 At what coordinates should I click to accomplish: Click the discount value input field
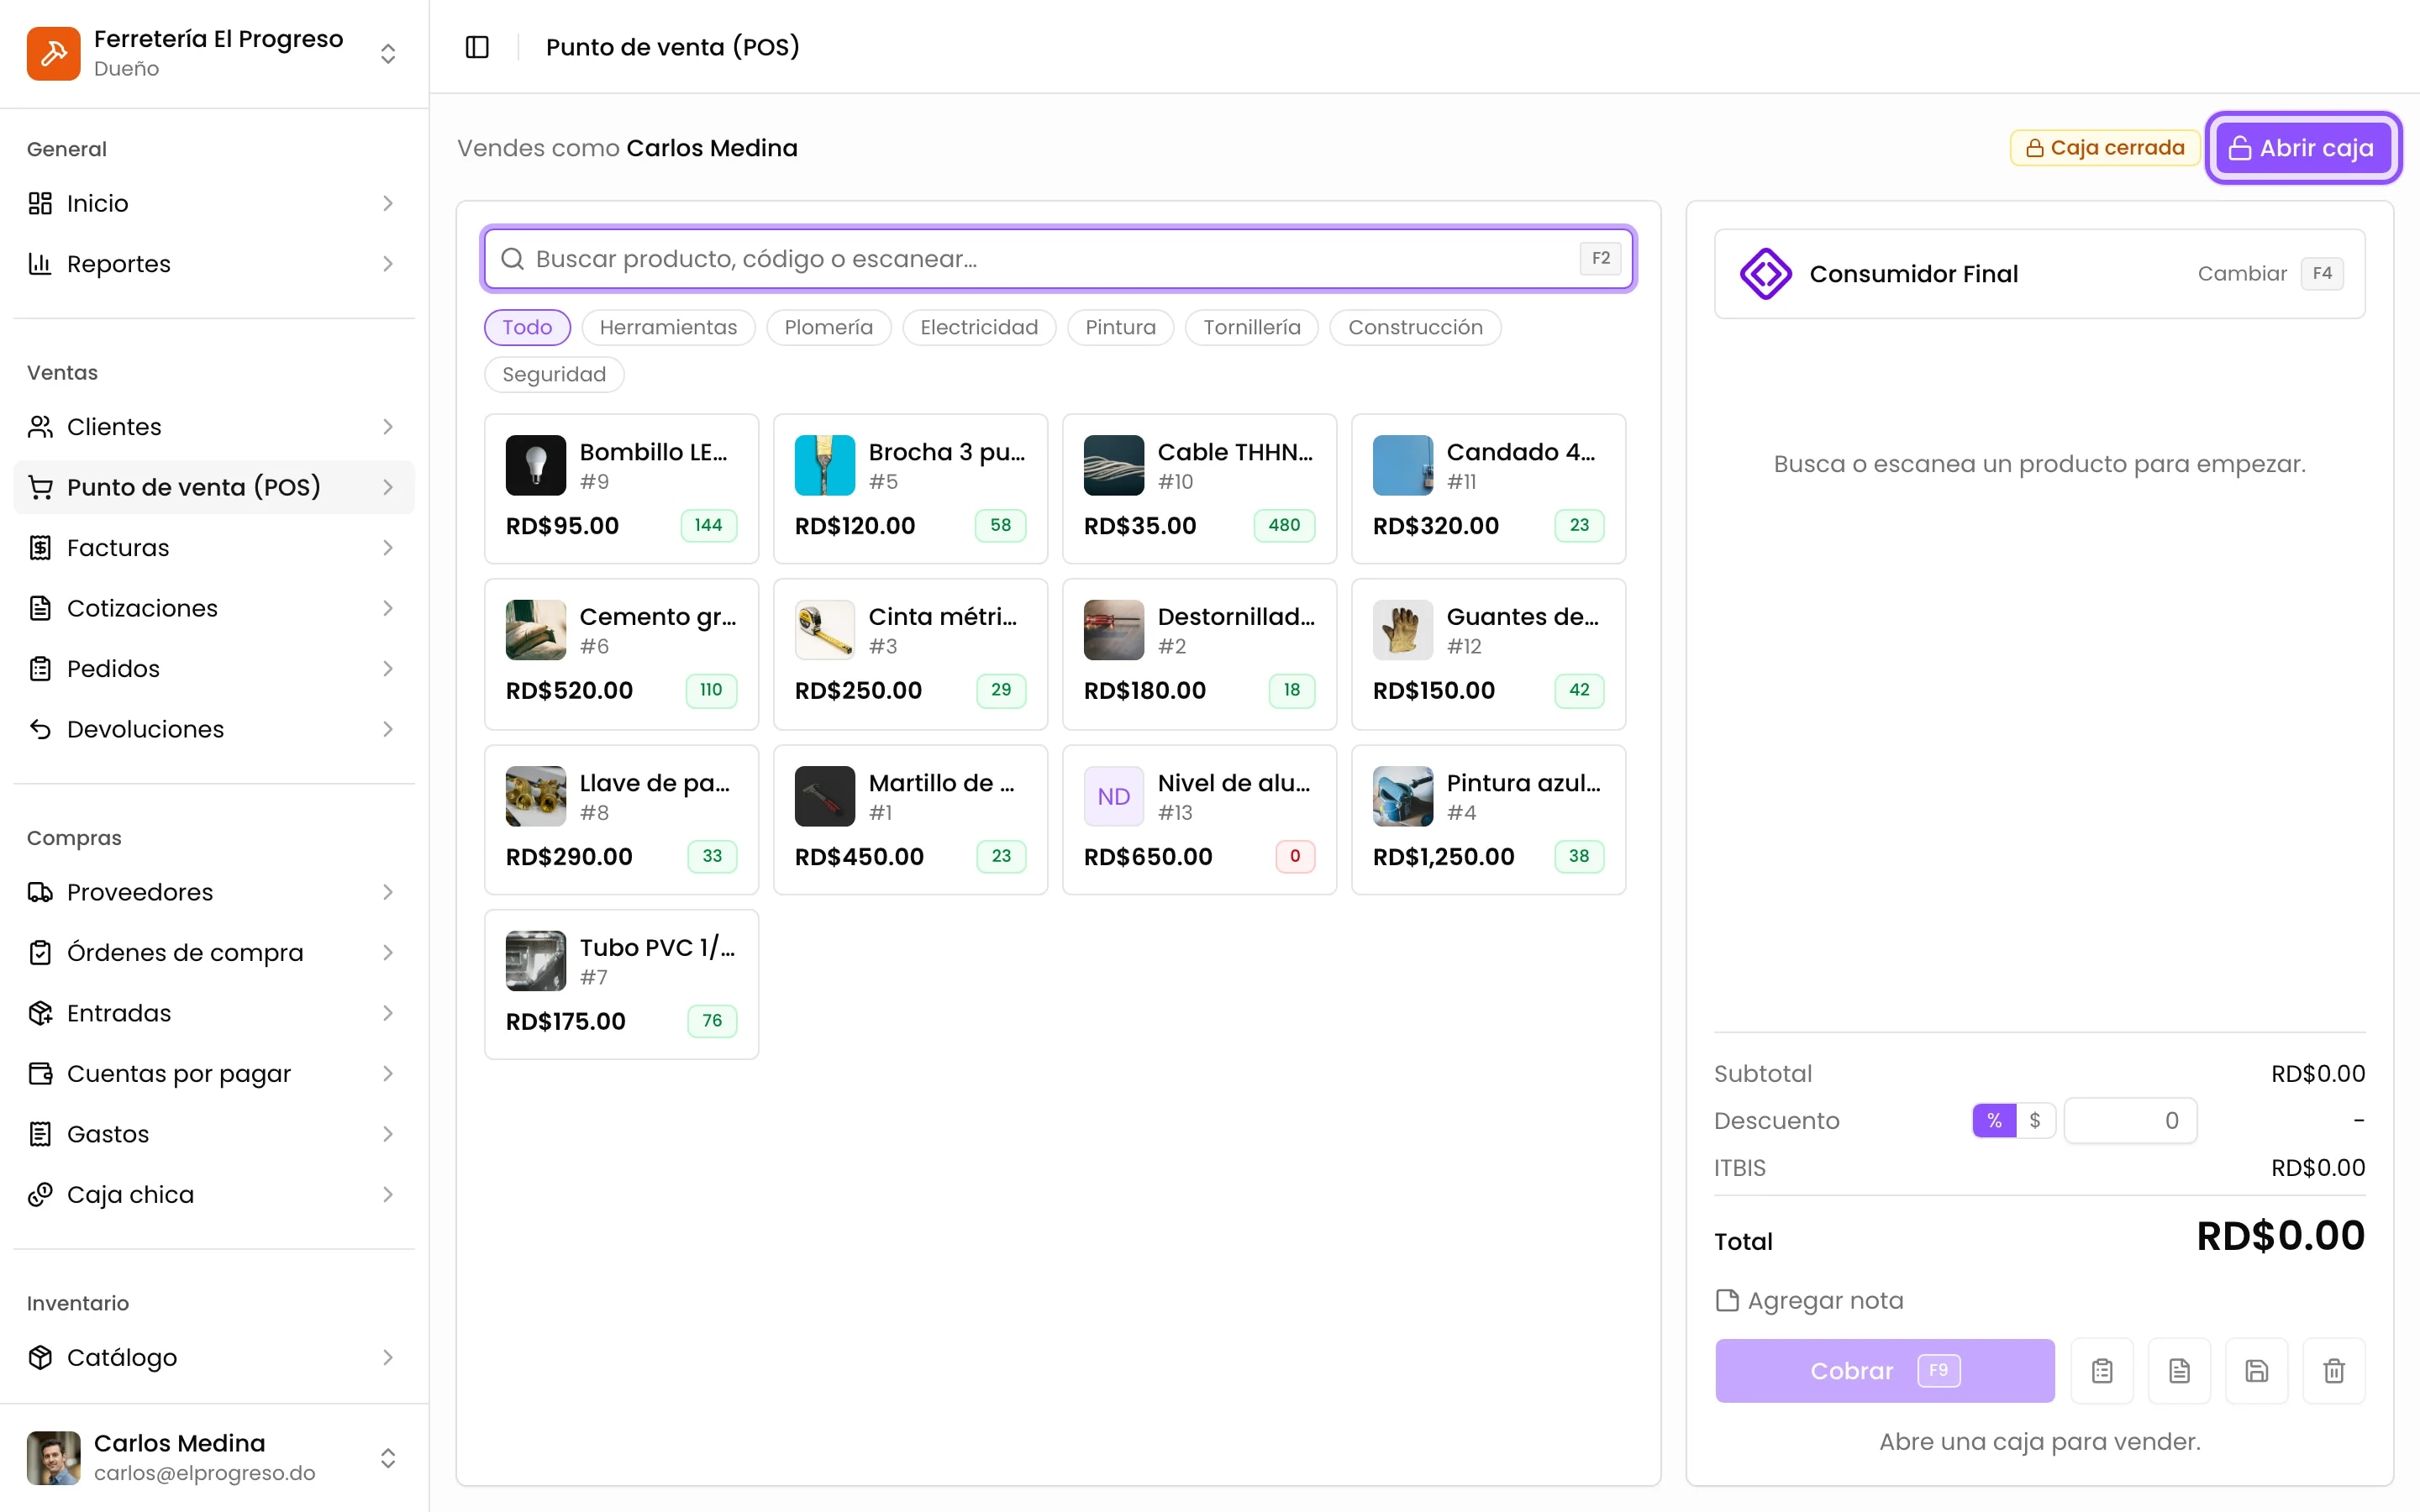click(x=2130, y=1120)
